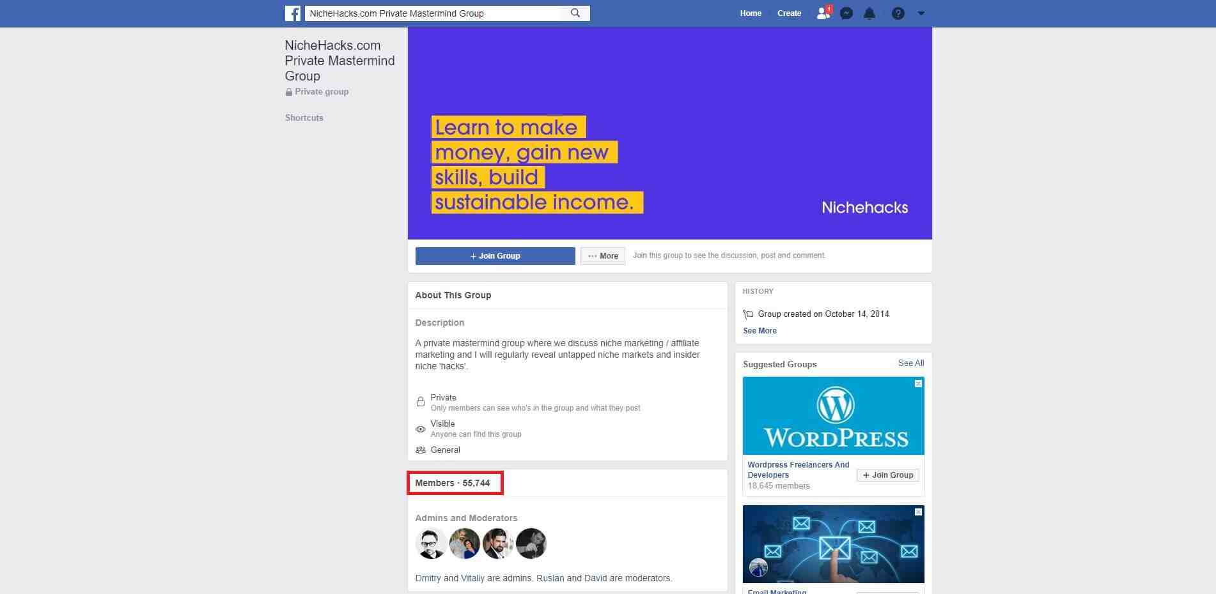Click the WordPress group cover thumbnail

(833, 416)
